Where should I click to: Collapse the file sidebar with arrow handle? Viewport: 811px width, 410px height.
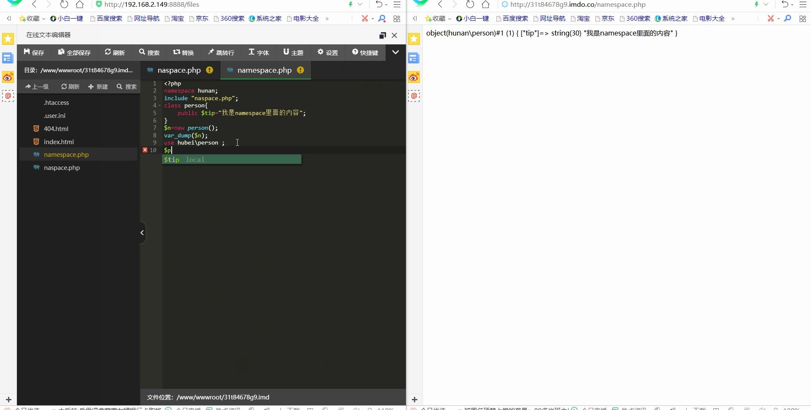142,232
